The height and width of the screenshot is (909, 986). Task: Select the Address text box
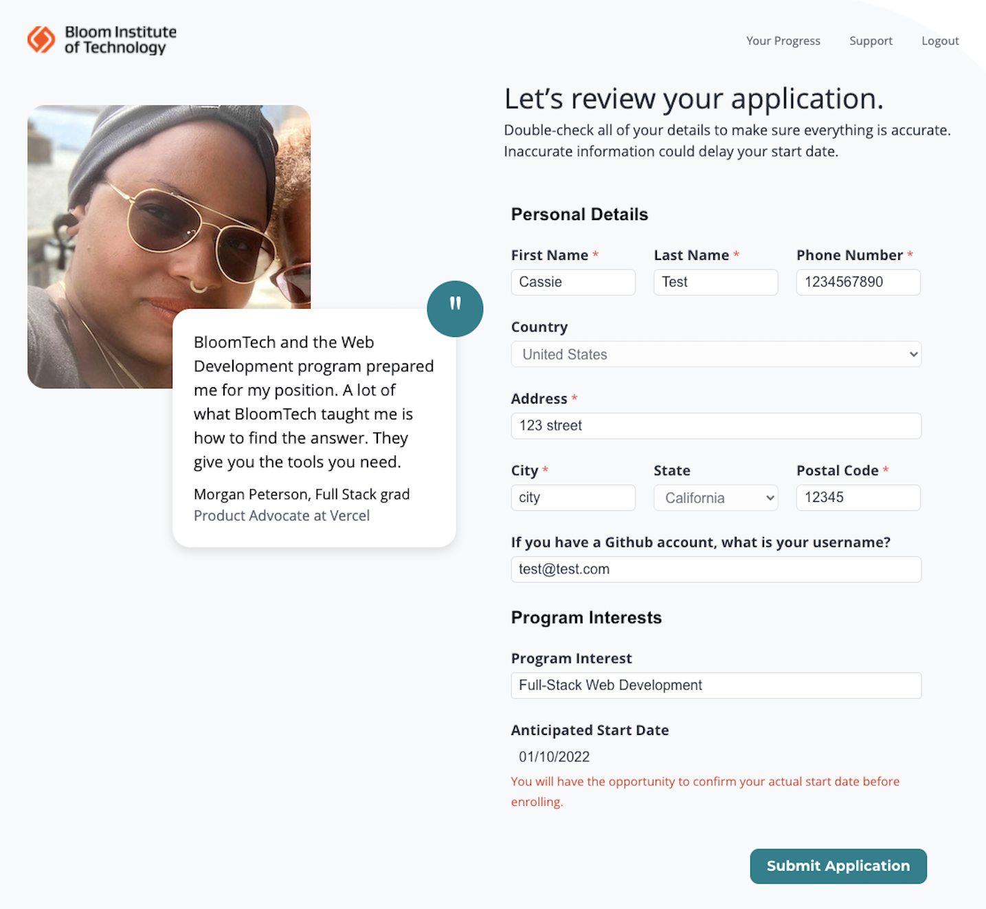click(x=715, y=426)
